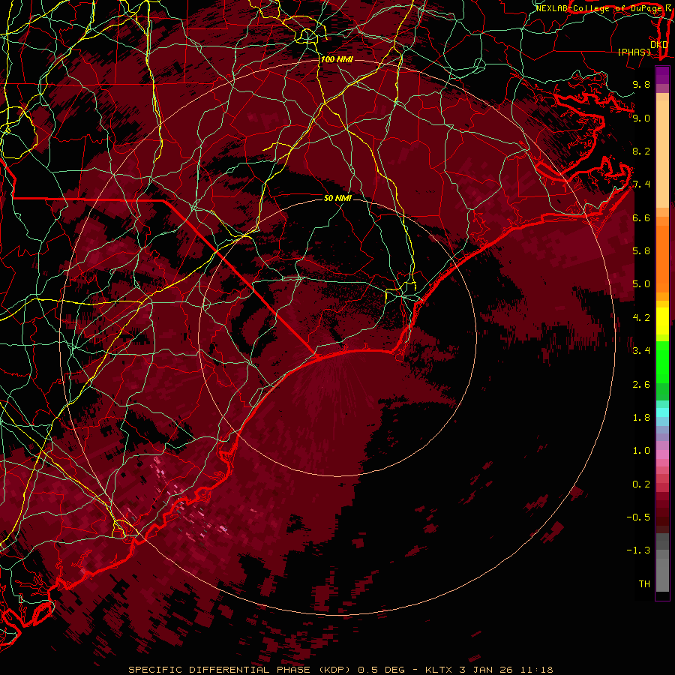Viewport: 675px width, 675px height.
Task: Click the 9.0 value on the color scale
Action: [x=641, y=118]
